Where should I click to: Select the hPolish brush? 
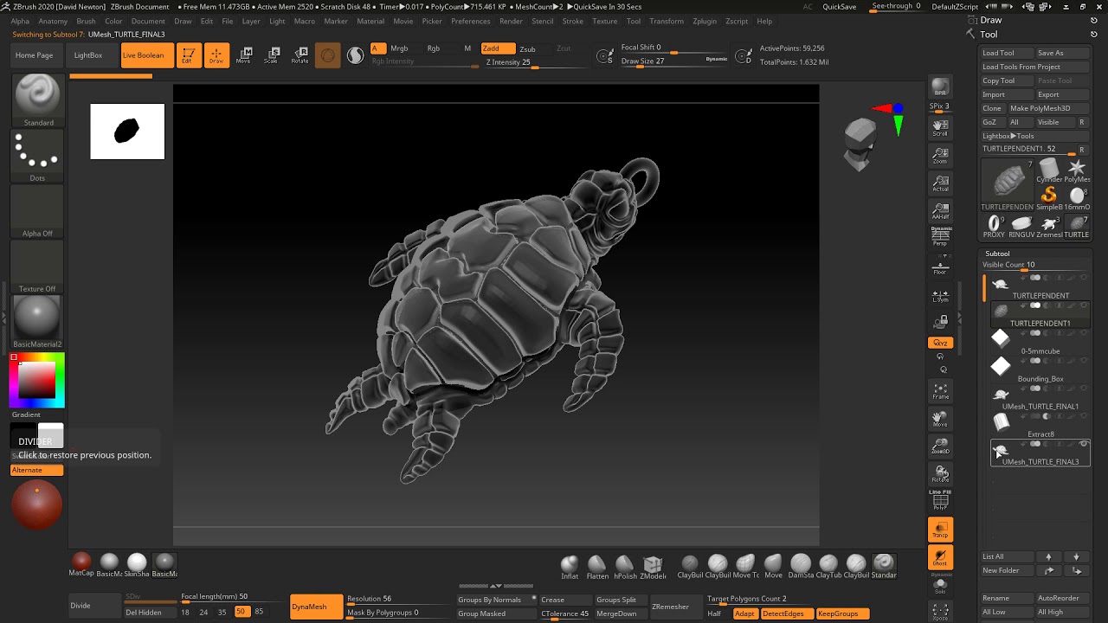[x=625, y=566]
